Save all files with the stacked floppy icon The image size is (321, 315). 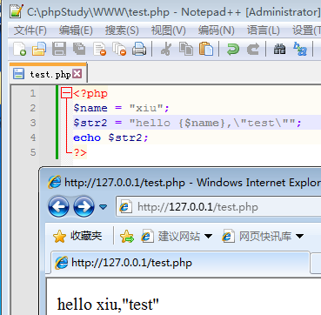79,49
